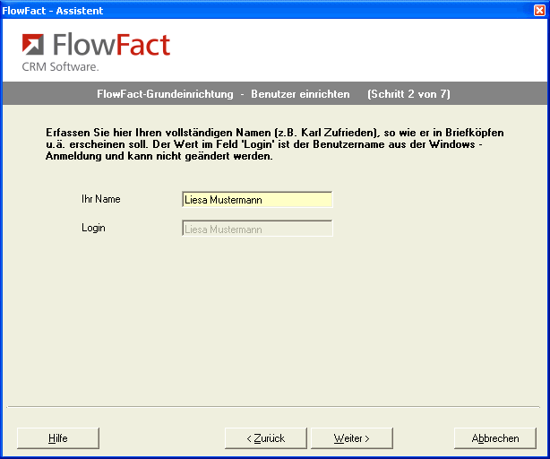This screenshot has height=459, width=550.
Task: Click the 'Benutzer einrichten' header text
Action: click(300, 94)
